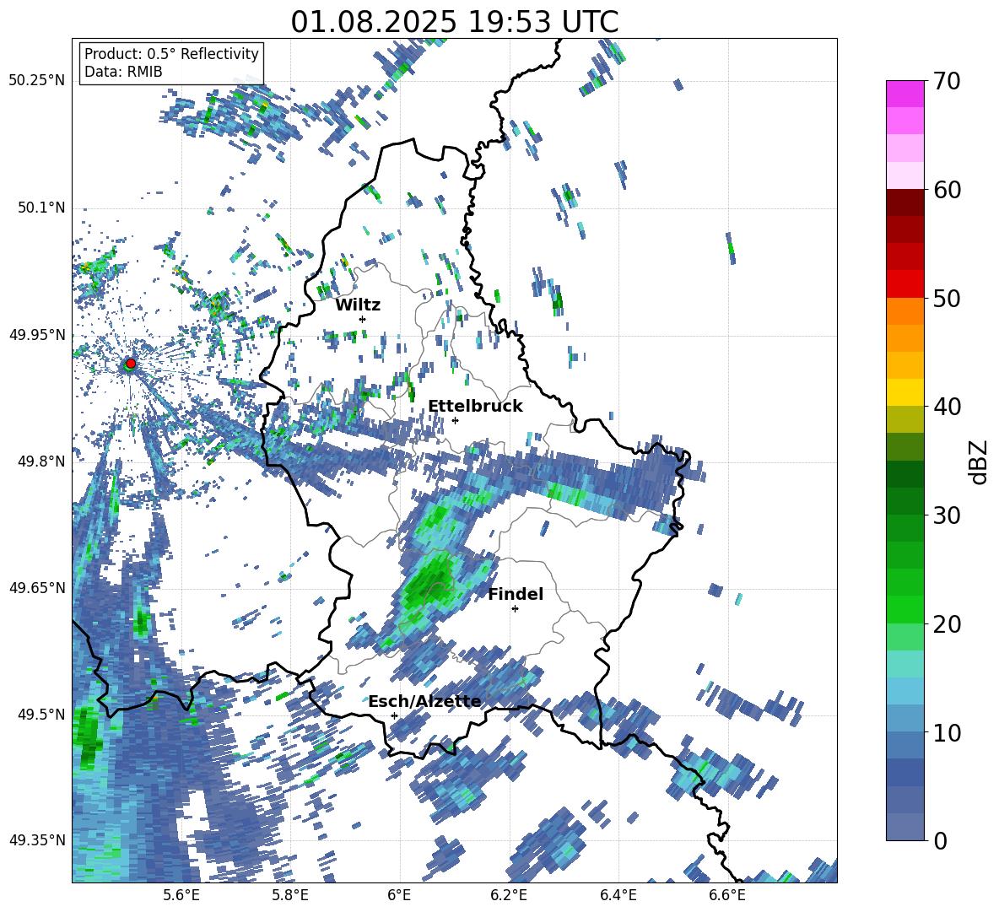Click the turquoise colorbar swatch below 20
The image size is (999, 912).
click(x=904, y=664)
